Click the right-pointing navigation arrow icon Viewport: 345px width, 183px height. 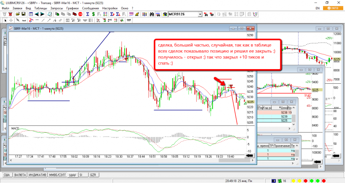(x=42, y=14)
